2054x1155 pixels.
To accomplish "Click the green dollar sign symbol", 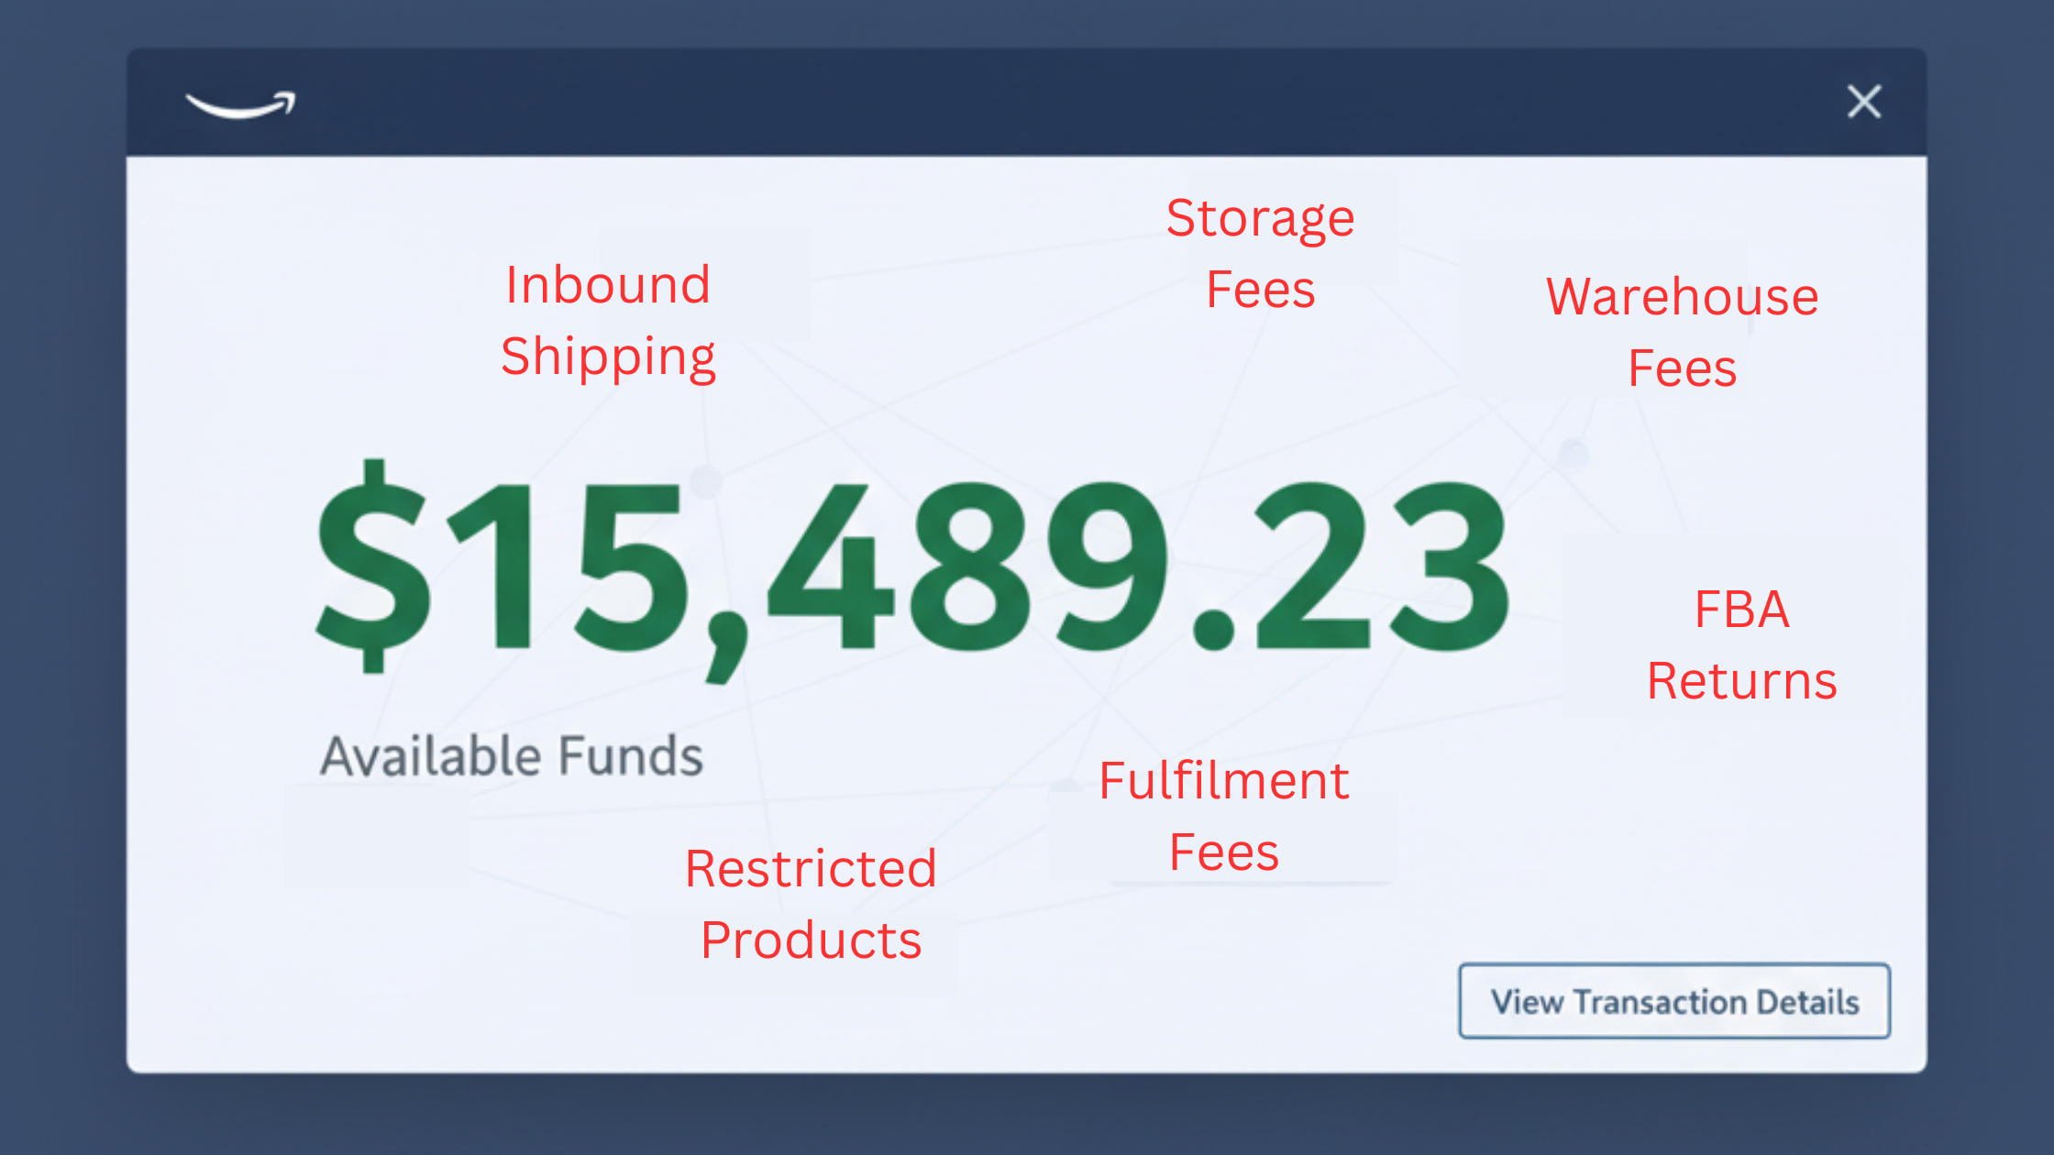I will 371,566.
